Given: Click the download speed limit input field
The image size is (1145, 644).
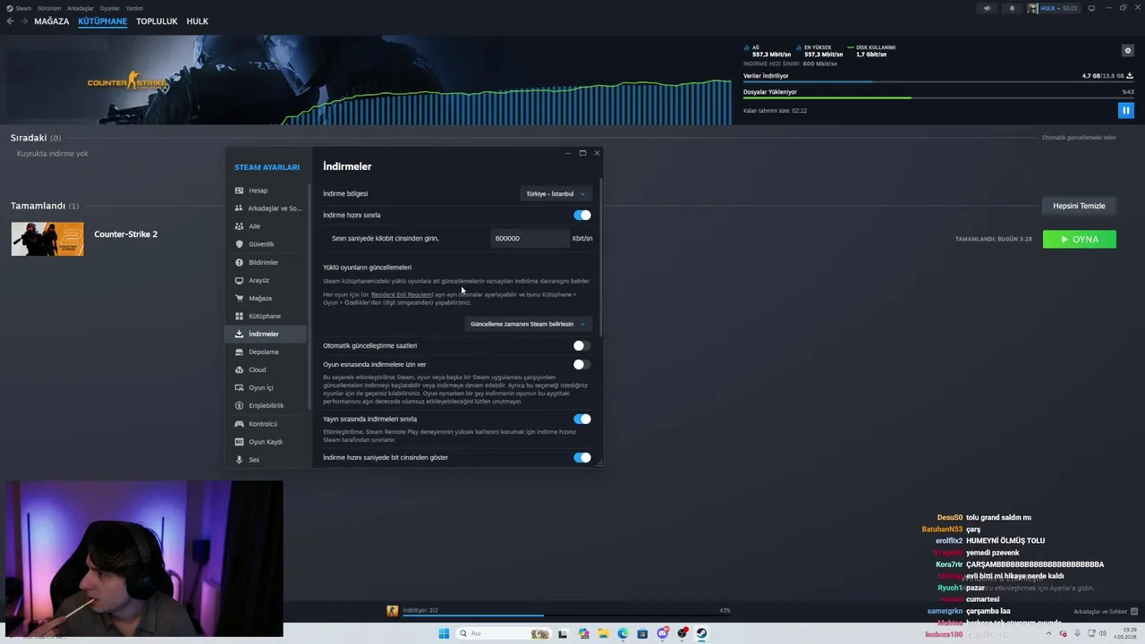Looking at the screenshot, I should 530,238.
